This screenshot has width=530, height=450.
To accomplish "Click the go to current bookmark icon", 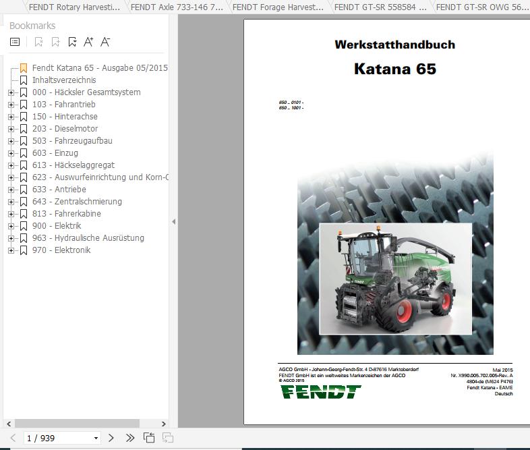I will click(72, 42).
